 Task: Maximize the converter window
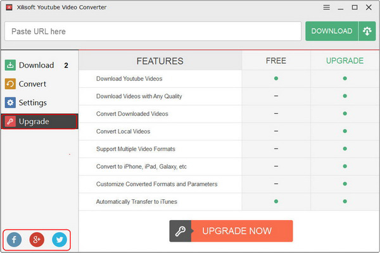pyautogui.click(x=355, y=8)
